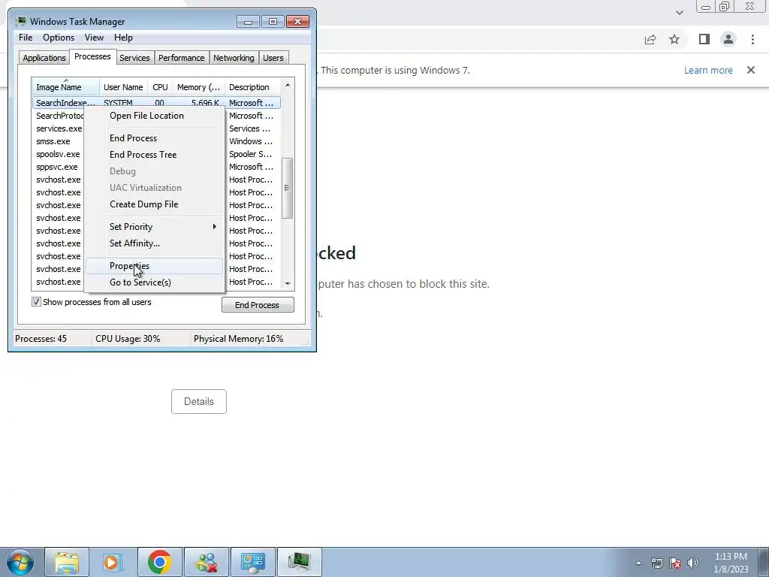Open the File menu

click(x=26, y=38)
